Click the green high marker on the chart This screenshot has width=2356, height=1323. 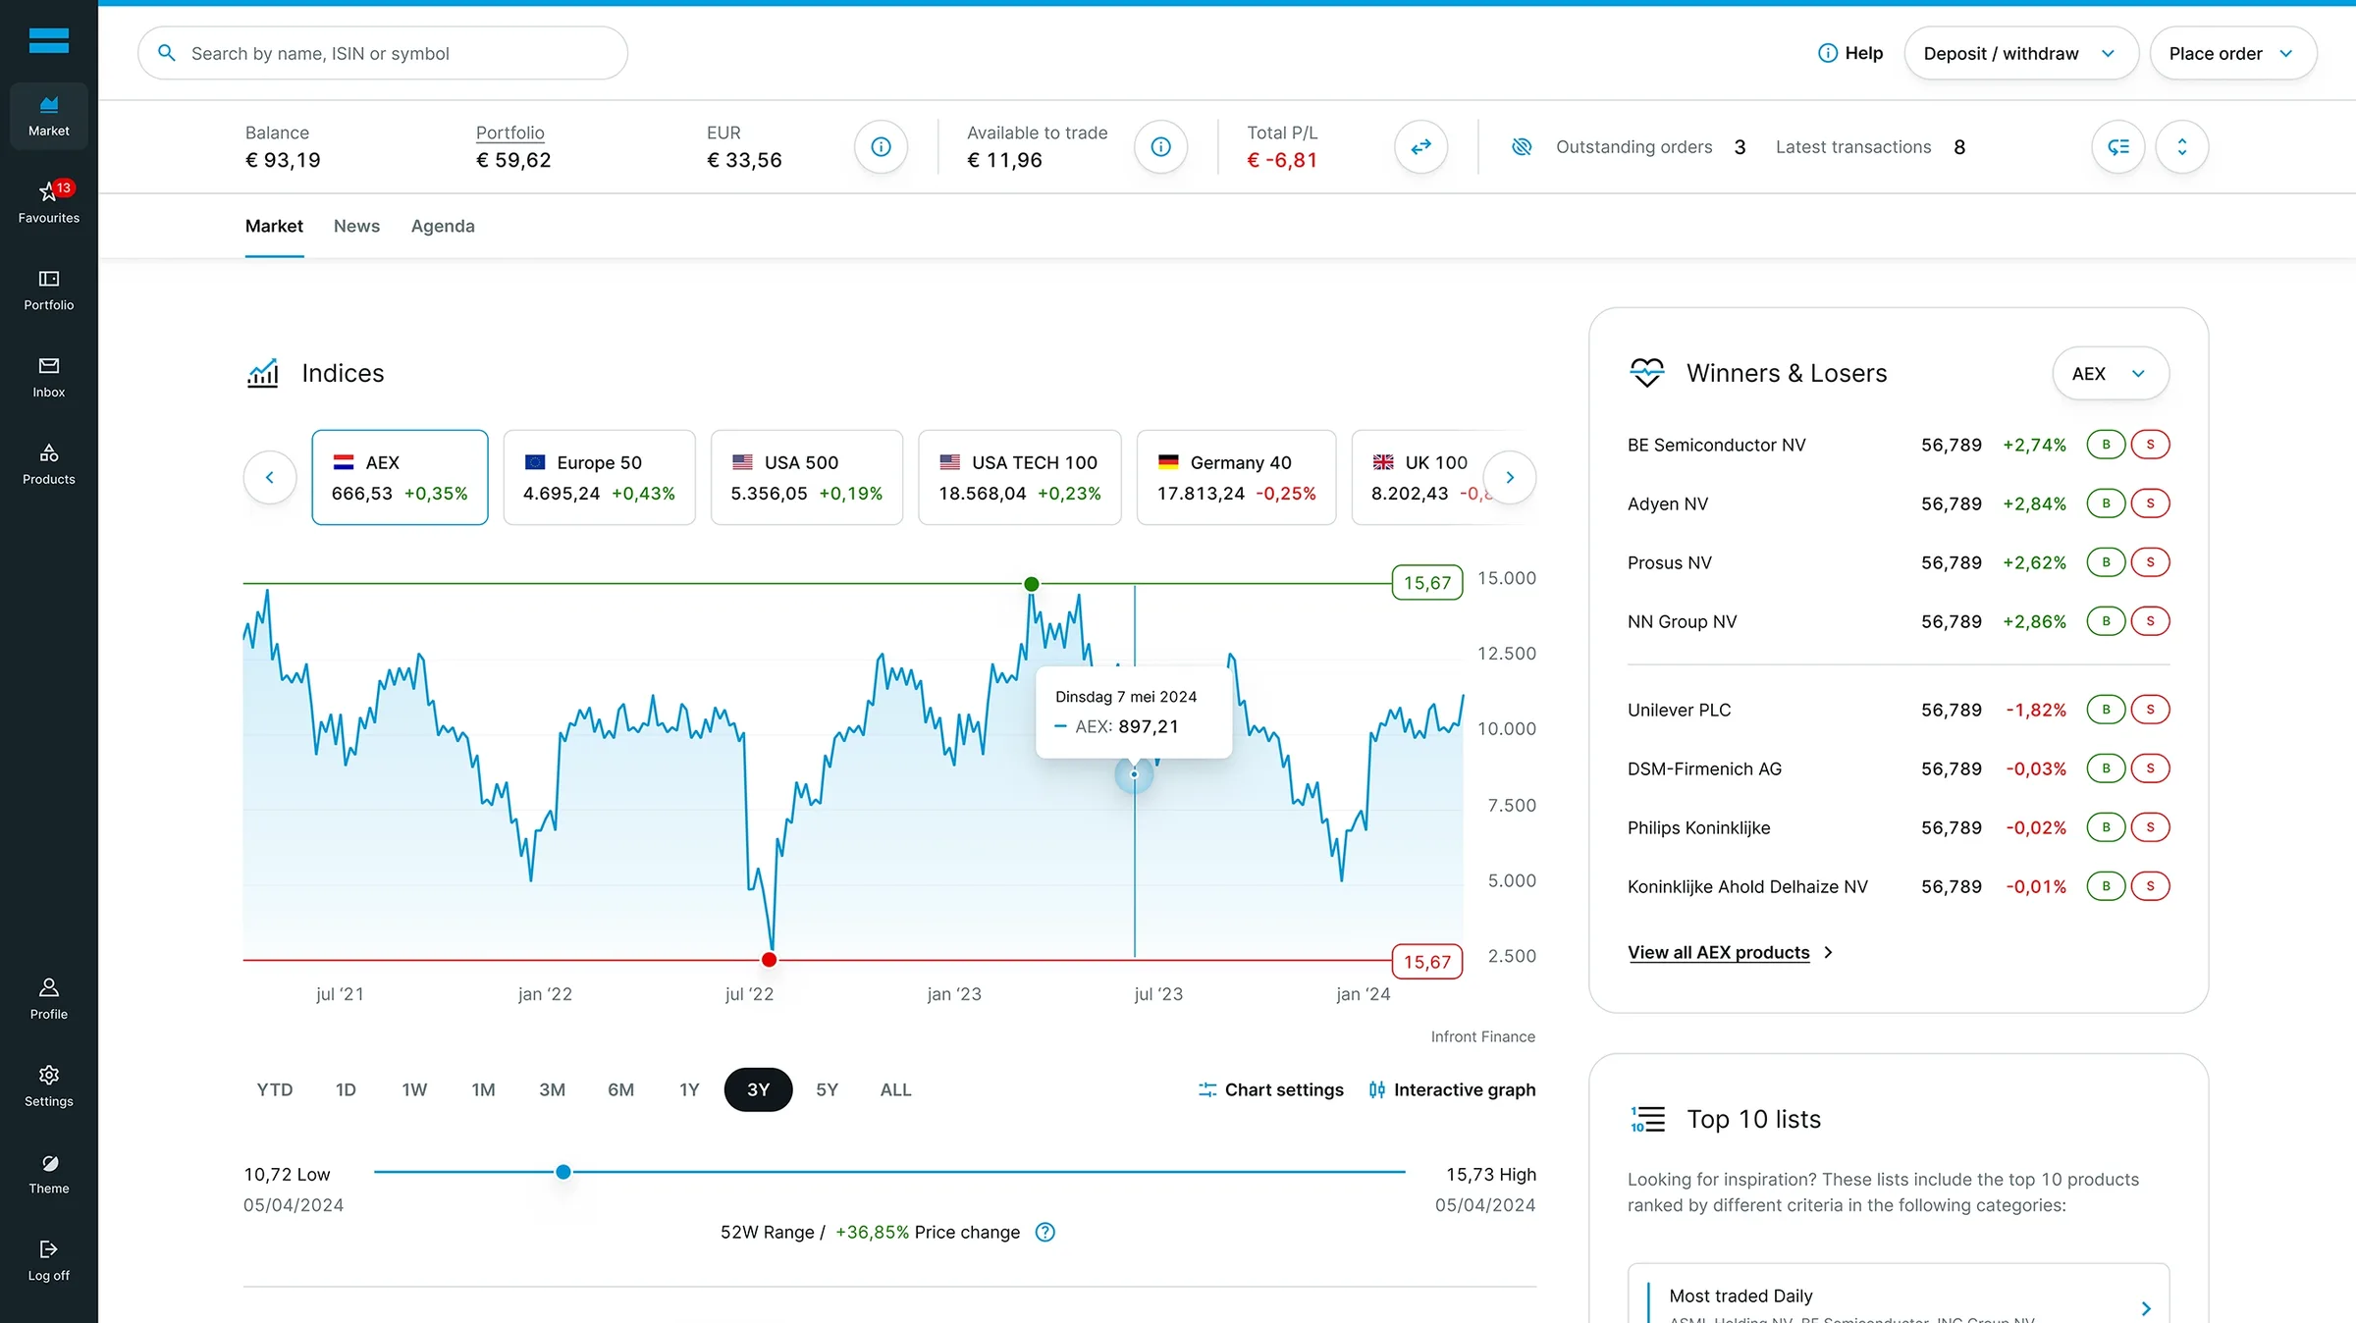(x=1032, y=584)
